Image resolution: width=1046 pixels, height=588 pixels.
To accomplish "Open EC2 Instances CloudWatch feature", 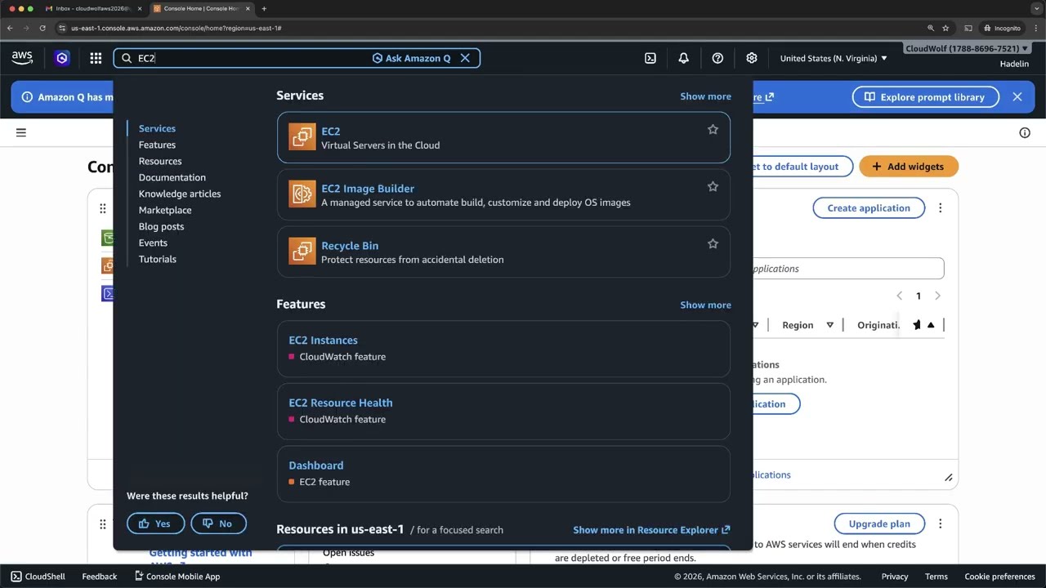I will (x=503, y=349).
